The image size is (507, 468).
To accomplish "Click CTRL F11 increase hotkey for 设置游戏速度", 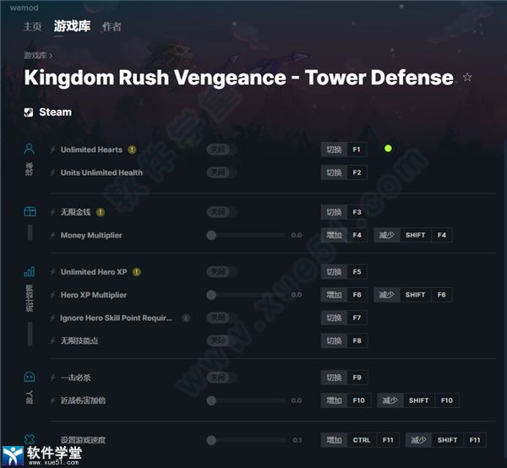I will (360, 440).
